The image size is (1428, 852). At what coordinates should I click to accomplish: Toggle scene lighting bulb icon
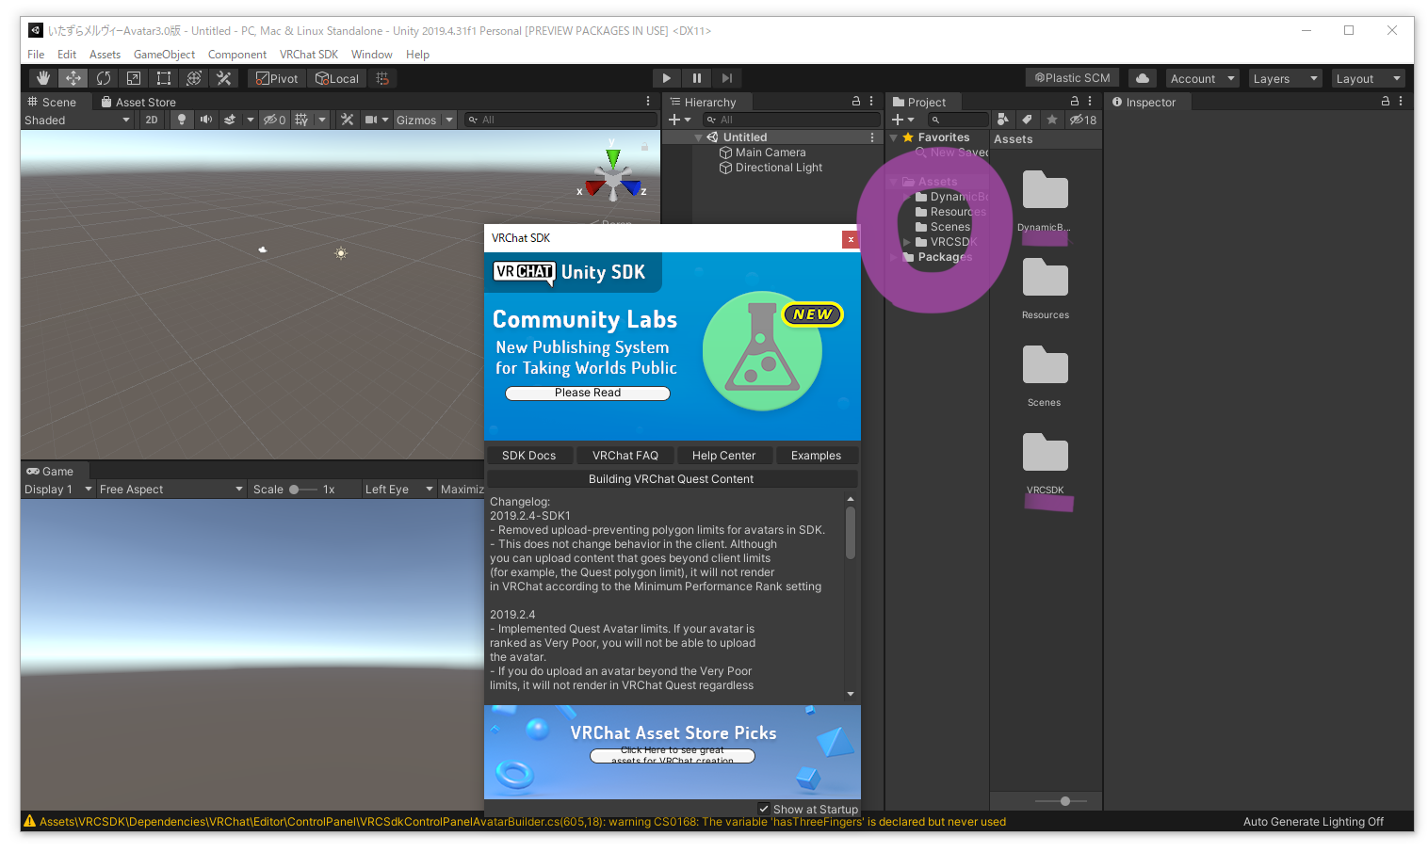click(182, 120)
